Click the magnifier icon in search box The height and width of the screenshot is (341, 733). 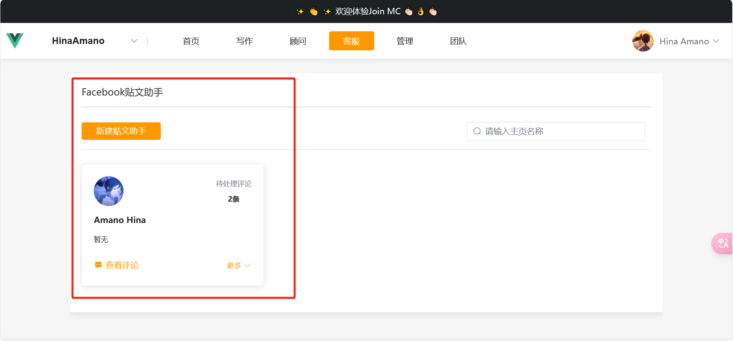pos(477,131)
